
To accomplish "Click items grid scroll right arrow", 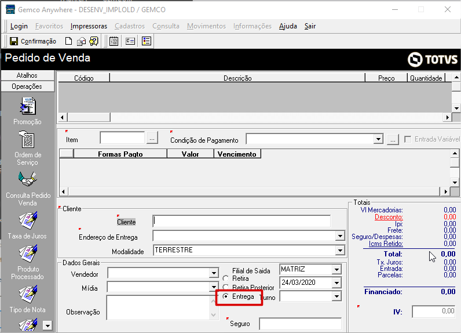I will coord(447,117).
